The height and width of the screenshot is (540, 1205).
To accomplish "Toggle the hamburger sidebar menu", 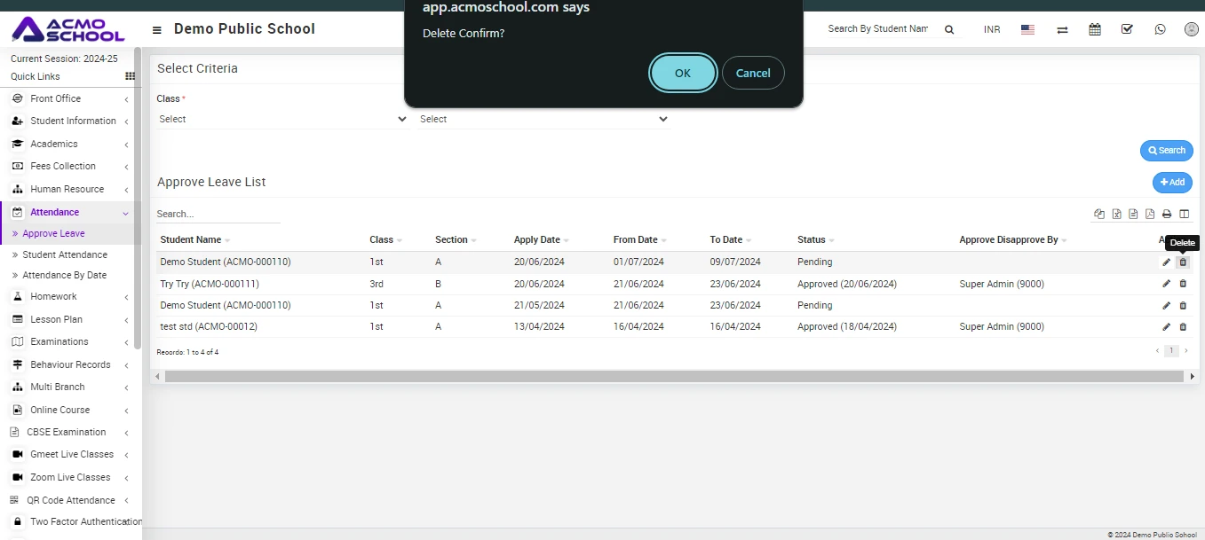I will [x=157, y=30].
